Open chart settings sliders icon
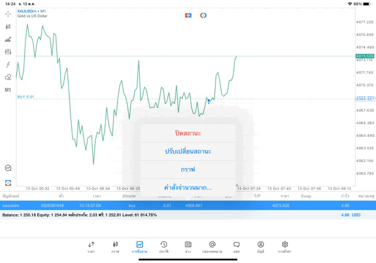376x263 pixels. click(8, 52)
